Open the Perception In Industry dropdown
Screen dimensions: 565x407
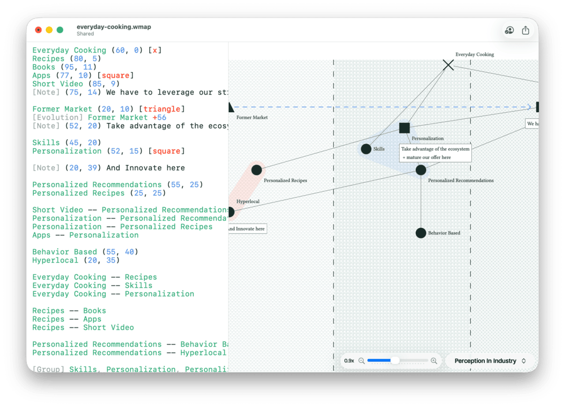point(489,360)
